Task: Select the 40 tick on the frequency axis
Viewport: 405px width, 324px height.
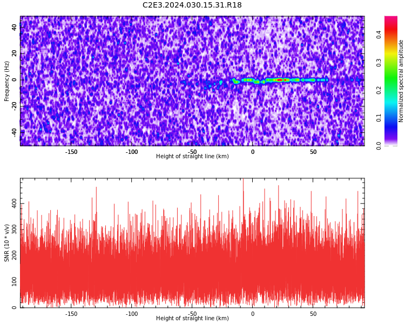Action: click(14, 27)
